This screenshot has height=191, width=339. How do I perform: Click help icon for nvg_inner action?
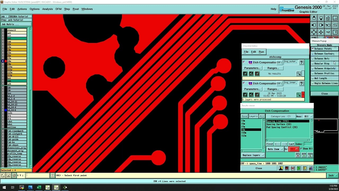(x=301, y=83)
